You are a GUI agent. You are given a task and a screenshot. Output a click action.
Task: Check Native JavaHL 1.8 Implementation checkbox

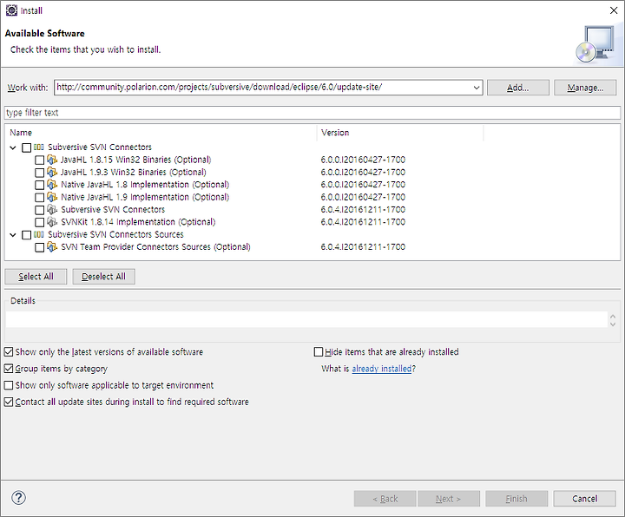[39, 186]
